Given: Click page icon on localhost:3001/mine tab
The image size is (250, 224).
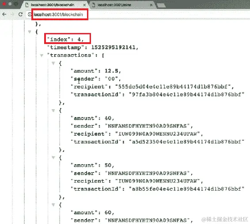Looking at the screenshot, I should pyautogui.click(x=94, y=5).
